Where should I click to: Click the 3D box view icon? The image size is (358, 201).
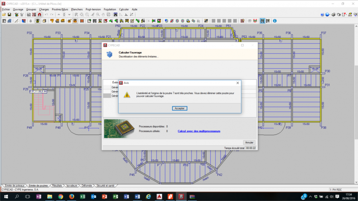[44, 21]
